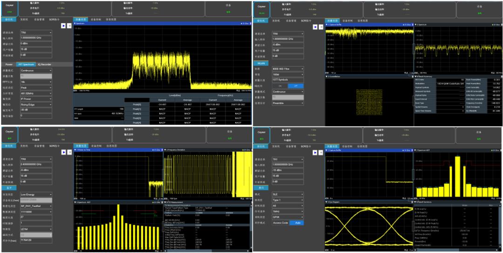Viewport: 503px width, 253px height.
Task: Select the Power tab beside FFT Spectrum
Action: tap(9, 64)
